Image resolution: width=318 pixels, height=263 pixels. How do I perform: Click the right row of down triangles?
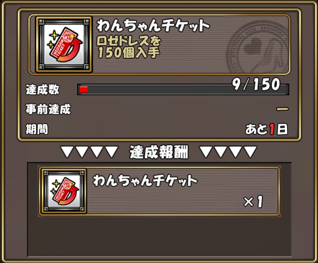click(x=228, y=152)
